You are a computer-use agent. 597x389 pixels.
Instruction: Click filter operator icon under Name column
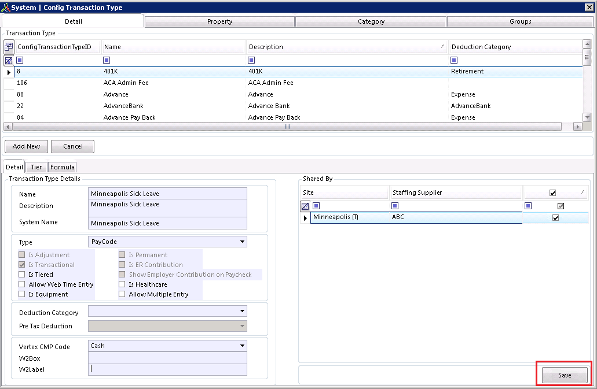coord(107,60)
